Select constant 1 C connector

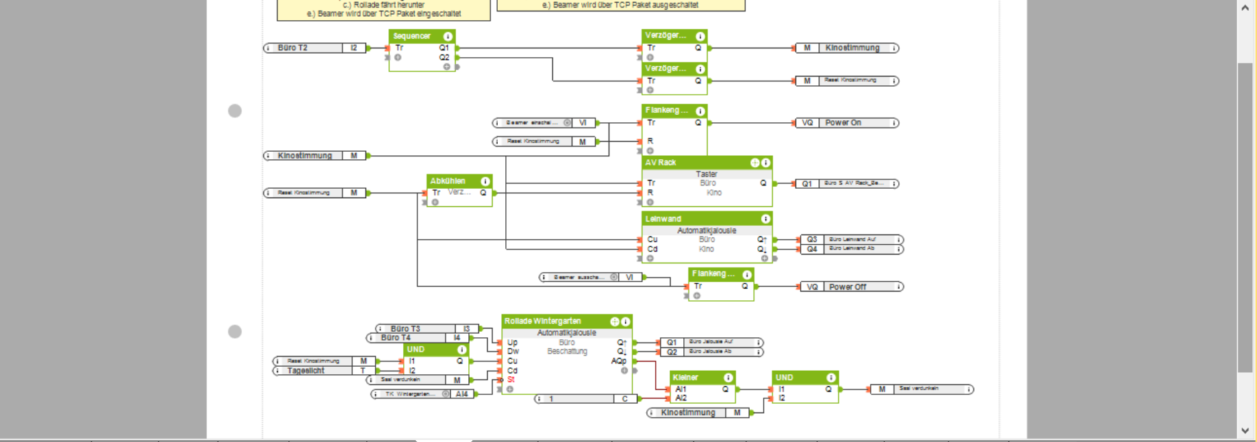tap(586, 399)
